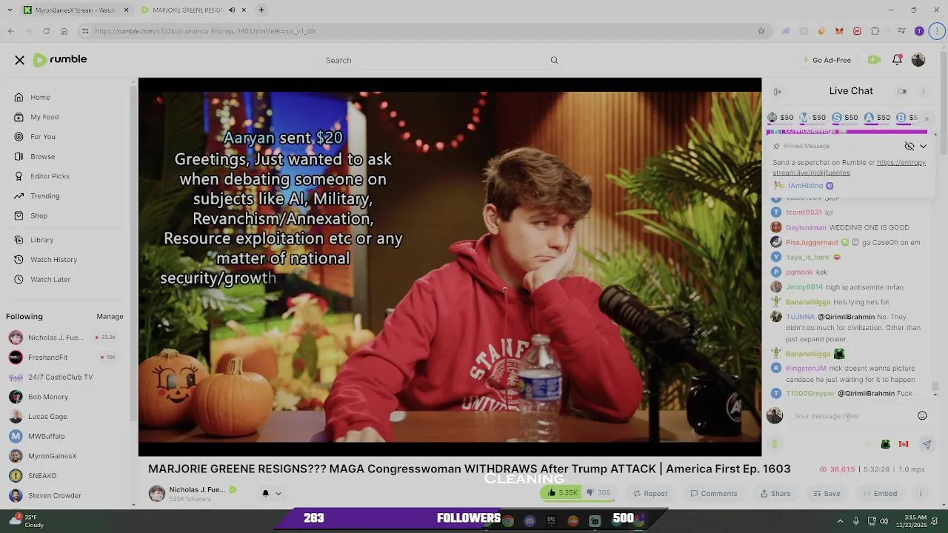This screenshot has height=533, width=948.
Task: Open 24/7 CastleClub TV channel
Action: (60, 378)
